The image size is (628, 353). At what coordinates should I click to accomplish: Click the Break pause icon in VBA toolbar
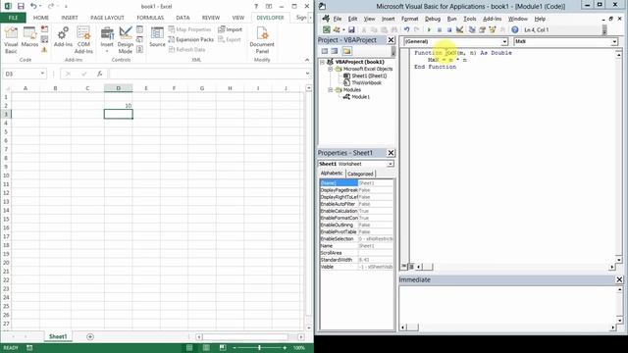[440, 29]
